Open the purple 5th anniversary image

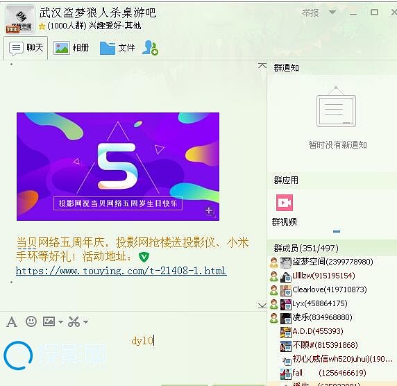(118, 167)
